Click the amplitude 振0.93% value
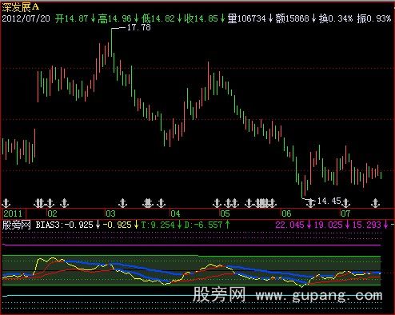Viewport: 395px width, 315px height. point(374,18)
